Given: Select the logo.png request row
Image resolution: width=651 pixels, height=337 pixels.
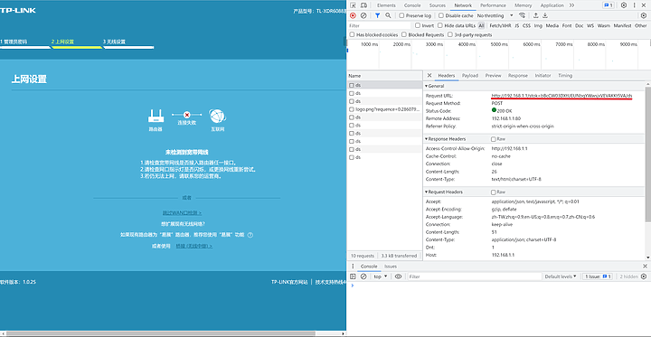Looking at the screenshot, I should click(384, 109).
